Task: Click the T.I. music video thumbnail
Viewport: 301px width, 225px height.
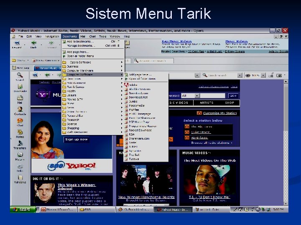Action: pyautogui.click(x=209, y=180)
